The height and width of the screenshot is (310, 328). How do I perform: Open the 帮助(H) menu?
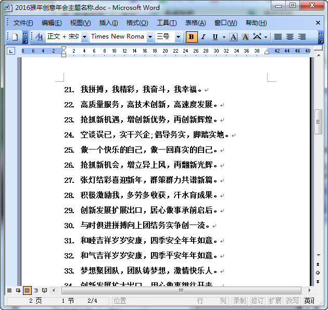click(256, 22)
